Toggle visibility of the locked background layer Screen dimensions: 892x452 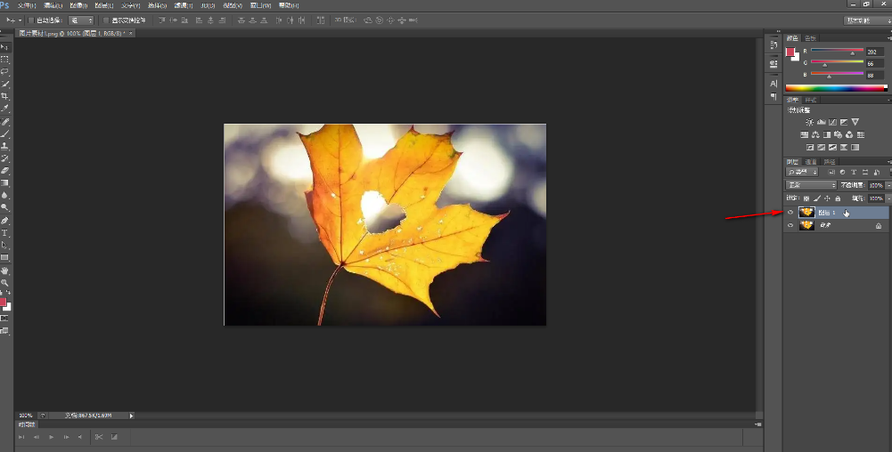pos(790,226)
